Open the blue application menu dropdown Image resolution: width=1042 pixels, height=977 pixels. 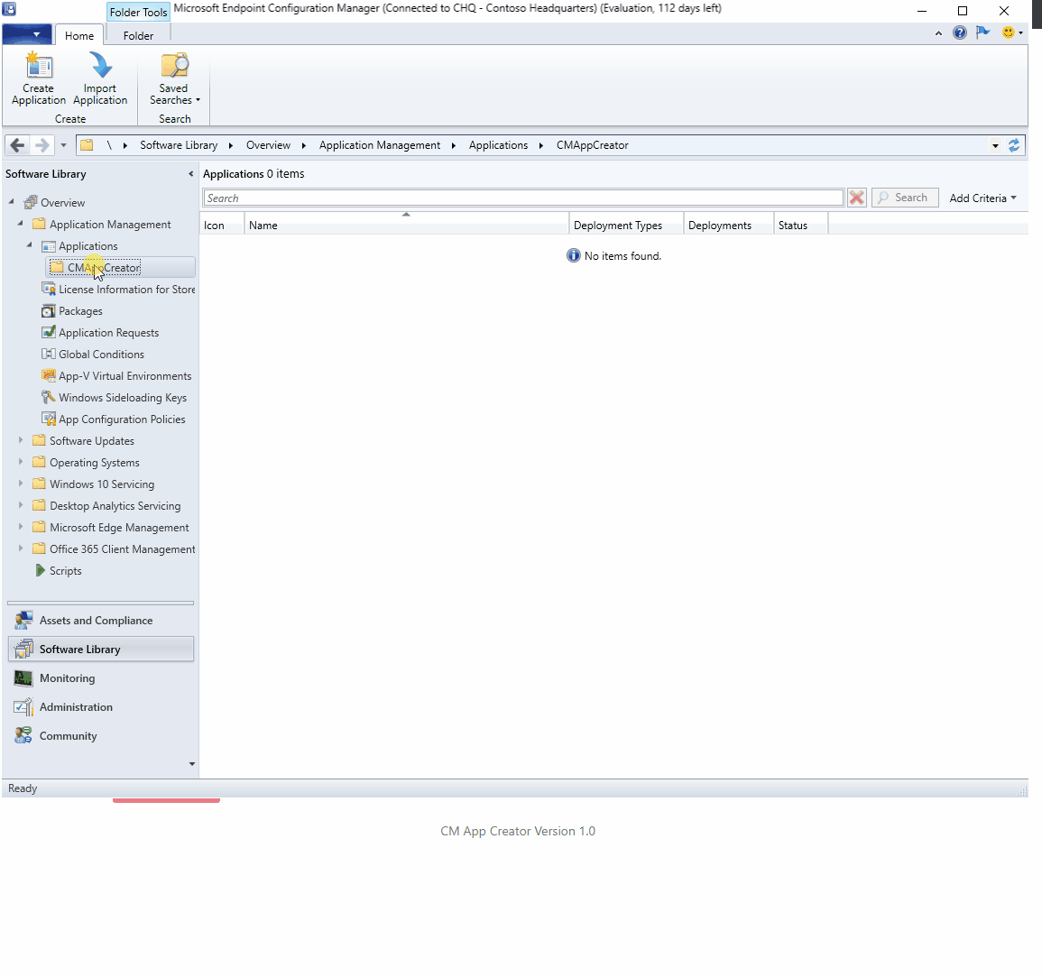26,34
